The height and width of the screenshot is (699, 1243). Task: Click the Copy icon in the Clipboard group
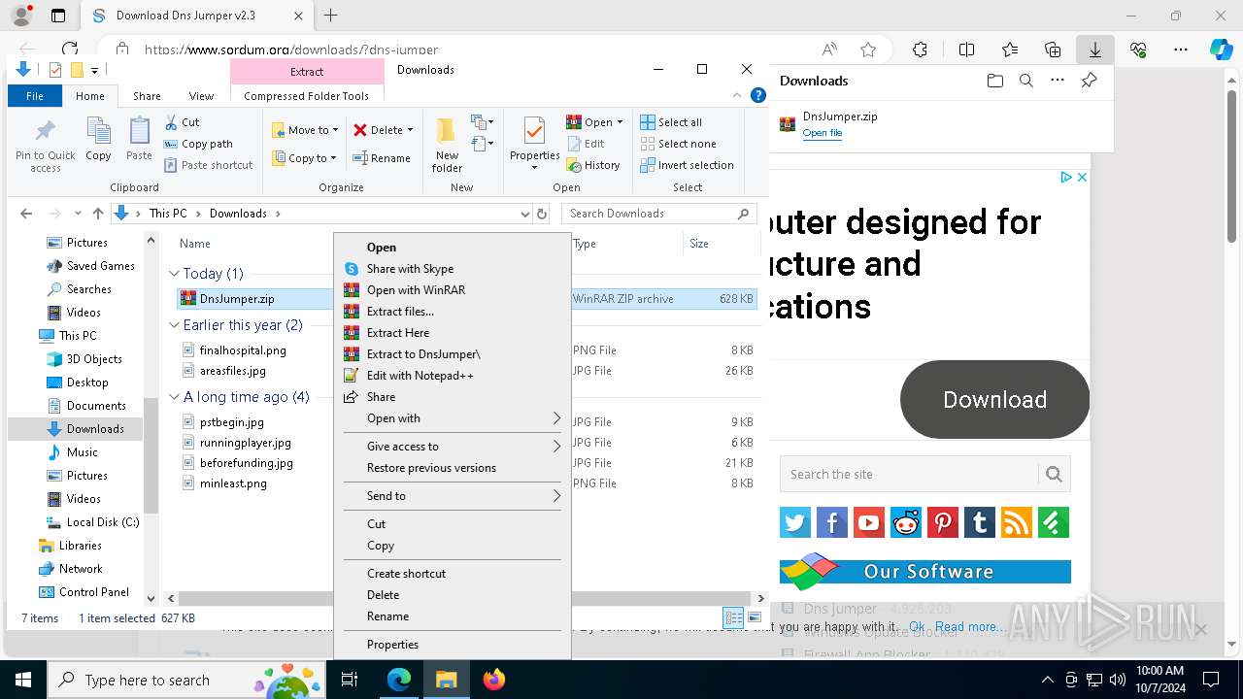(98, 139)
